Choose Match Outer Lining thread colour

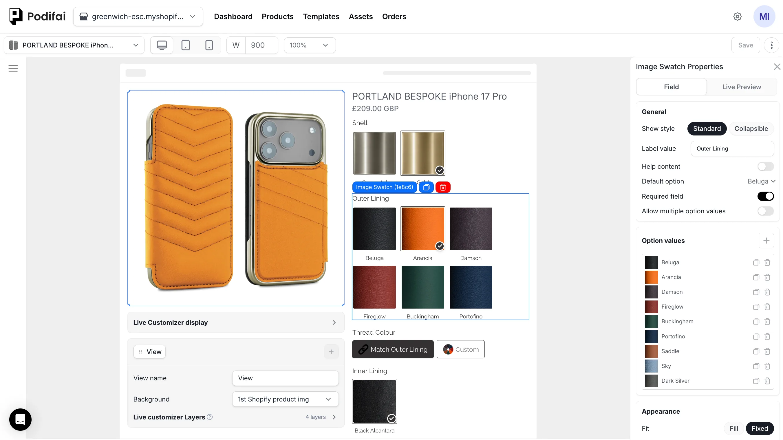pyautogui.click(x=393, y=349)
